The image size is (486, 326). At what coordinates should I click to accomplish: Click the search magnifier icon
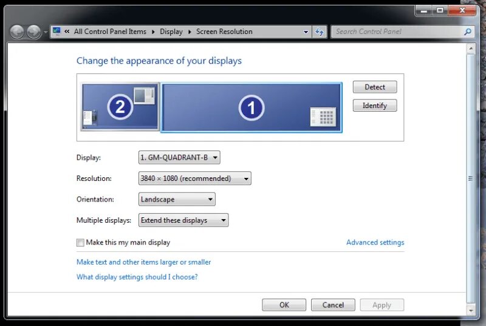click(468, 32)
